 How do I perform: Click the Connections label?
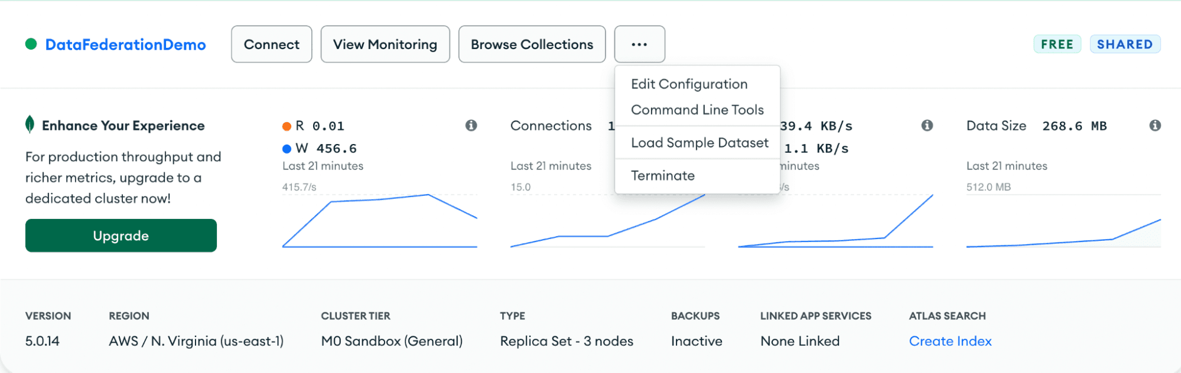(551, 126)
